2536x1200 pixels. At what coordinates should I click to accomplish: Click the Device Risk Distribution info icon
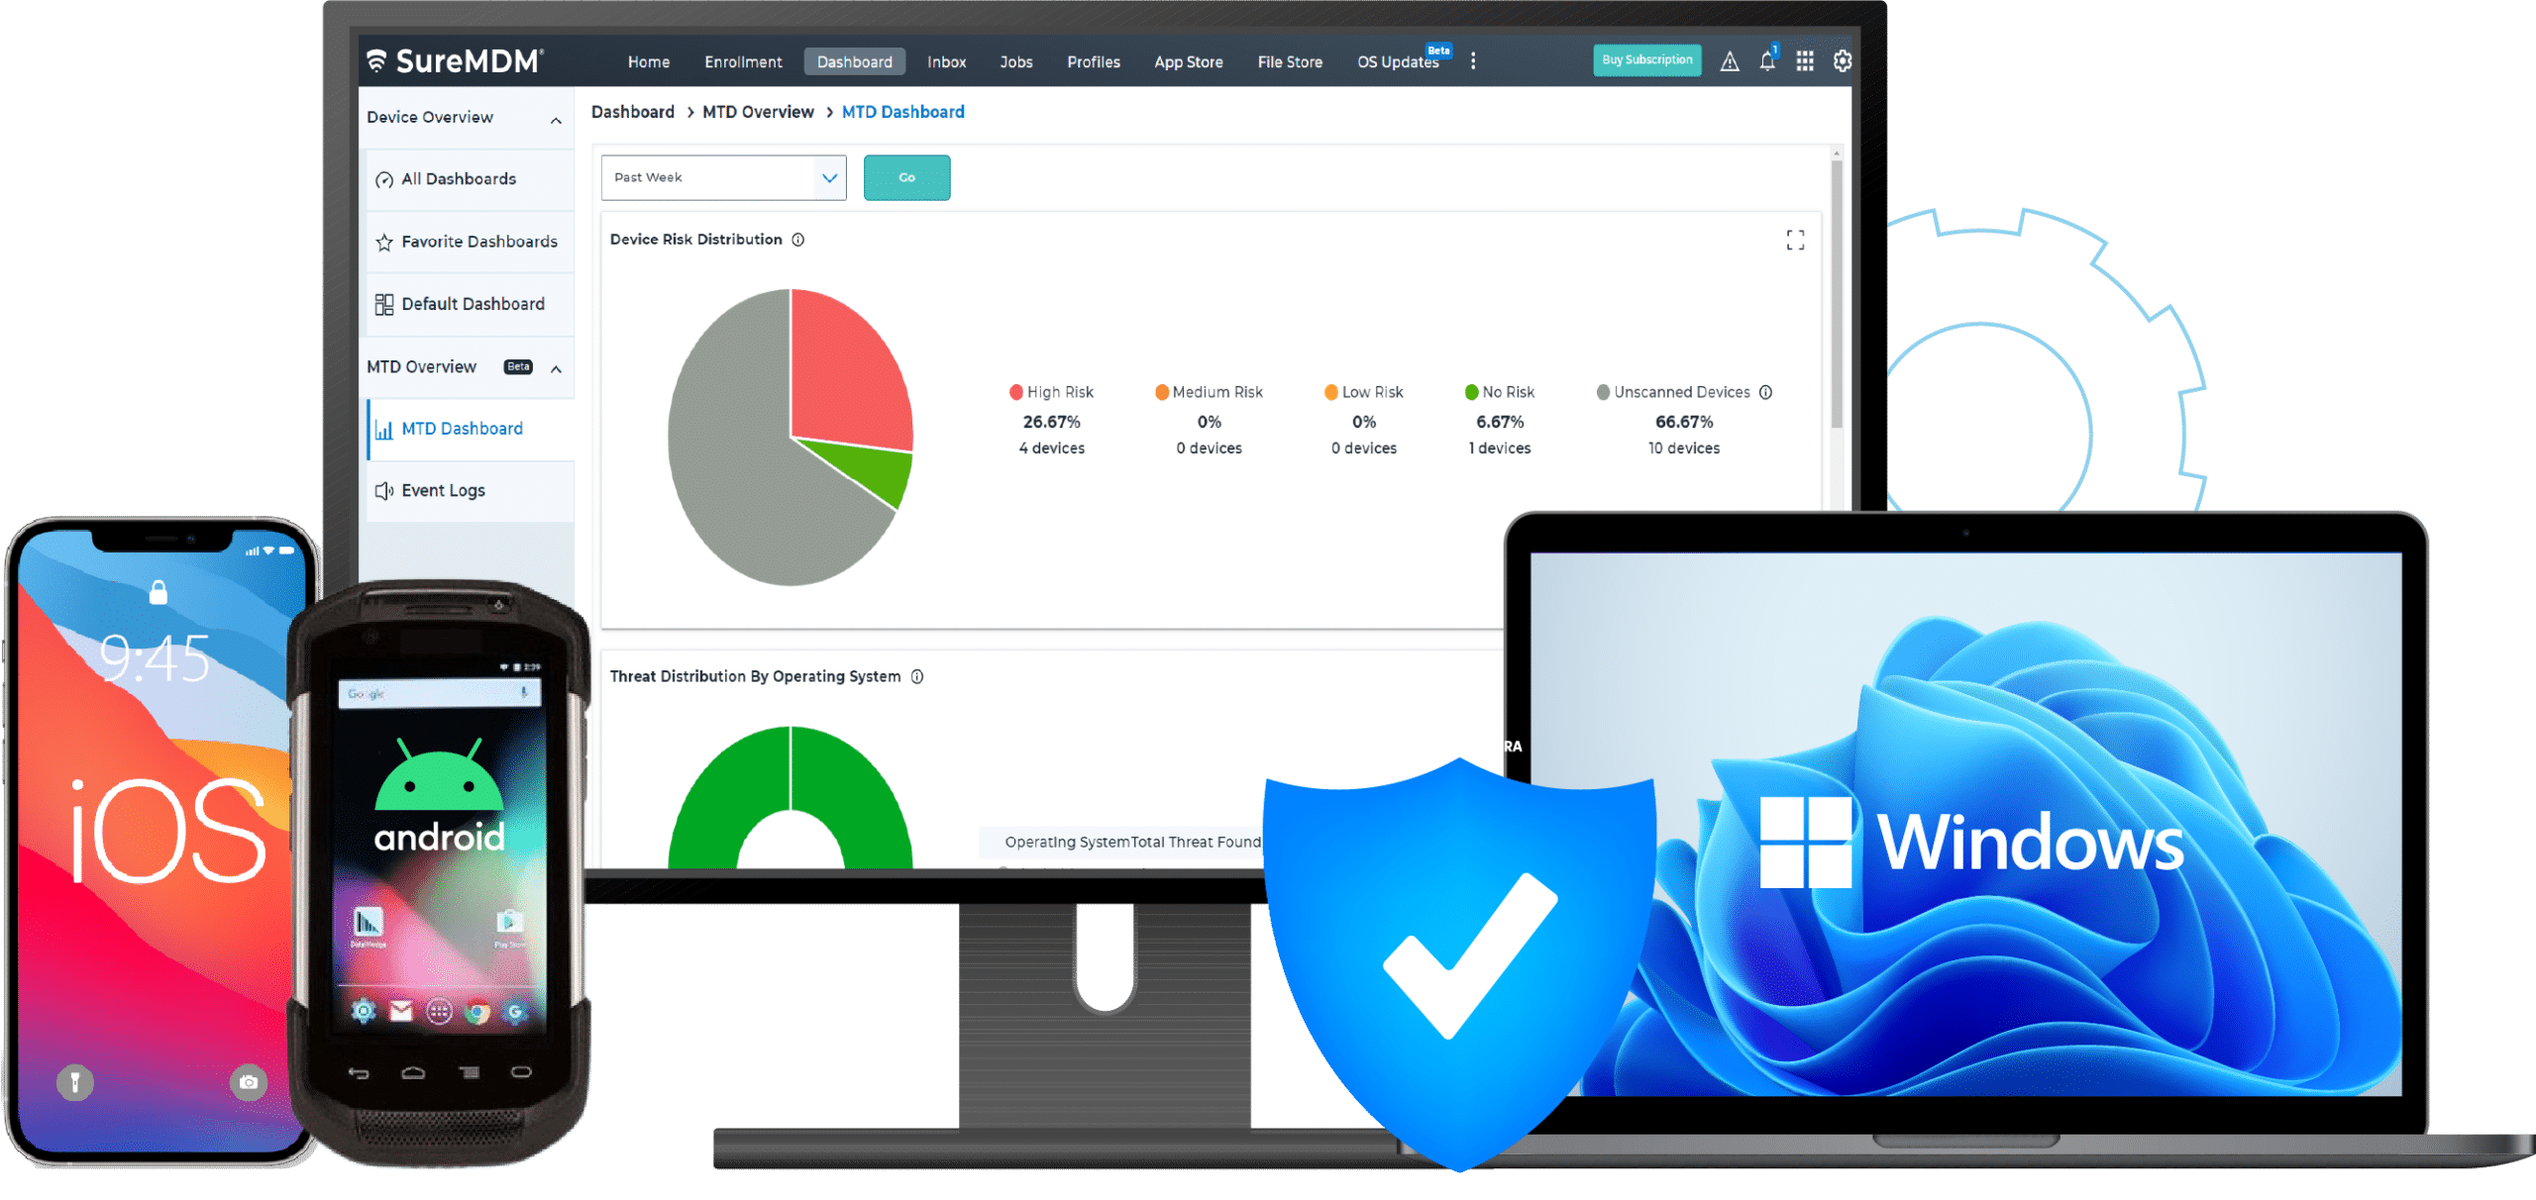point(797,240)
